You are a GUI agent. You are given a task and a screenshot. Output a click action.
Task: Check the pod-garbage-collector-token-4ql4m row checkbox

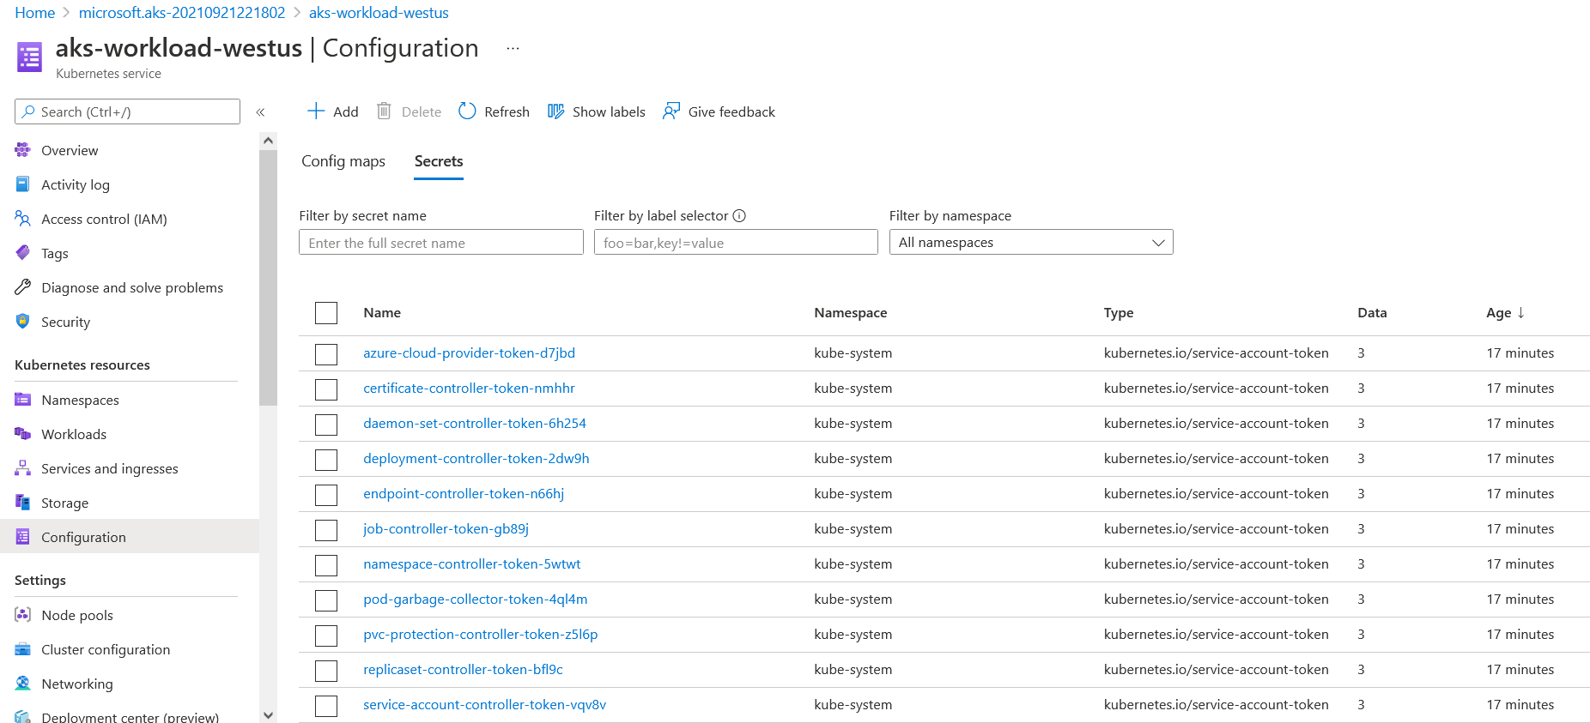(326, 600)
